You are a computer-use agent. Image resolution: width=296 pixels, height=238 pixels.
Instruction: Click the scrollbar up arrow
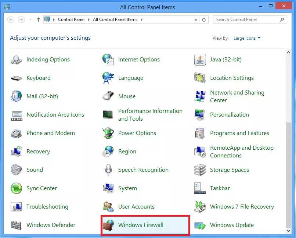click(x=288, y=52)
